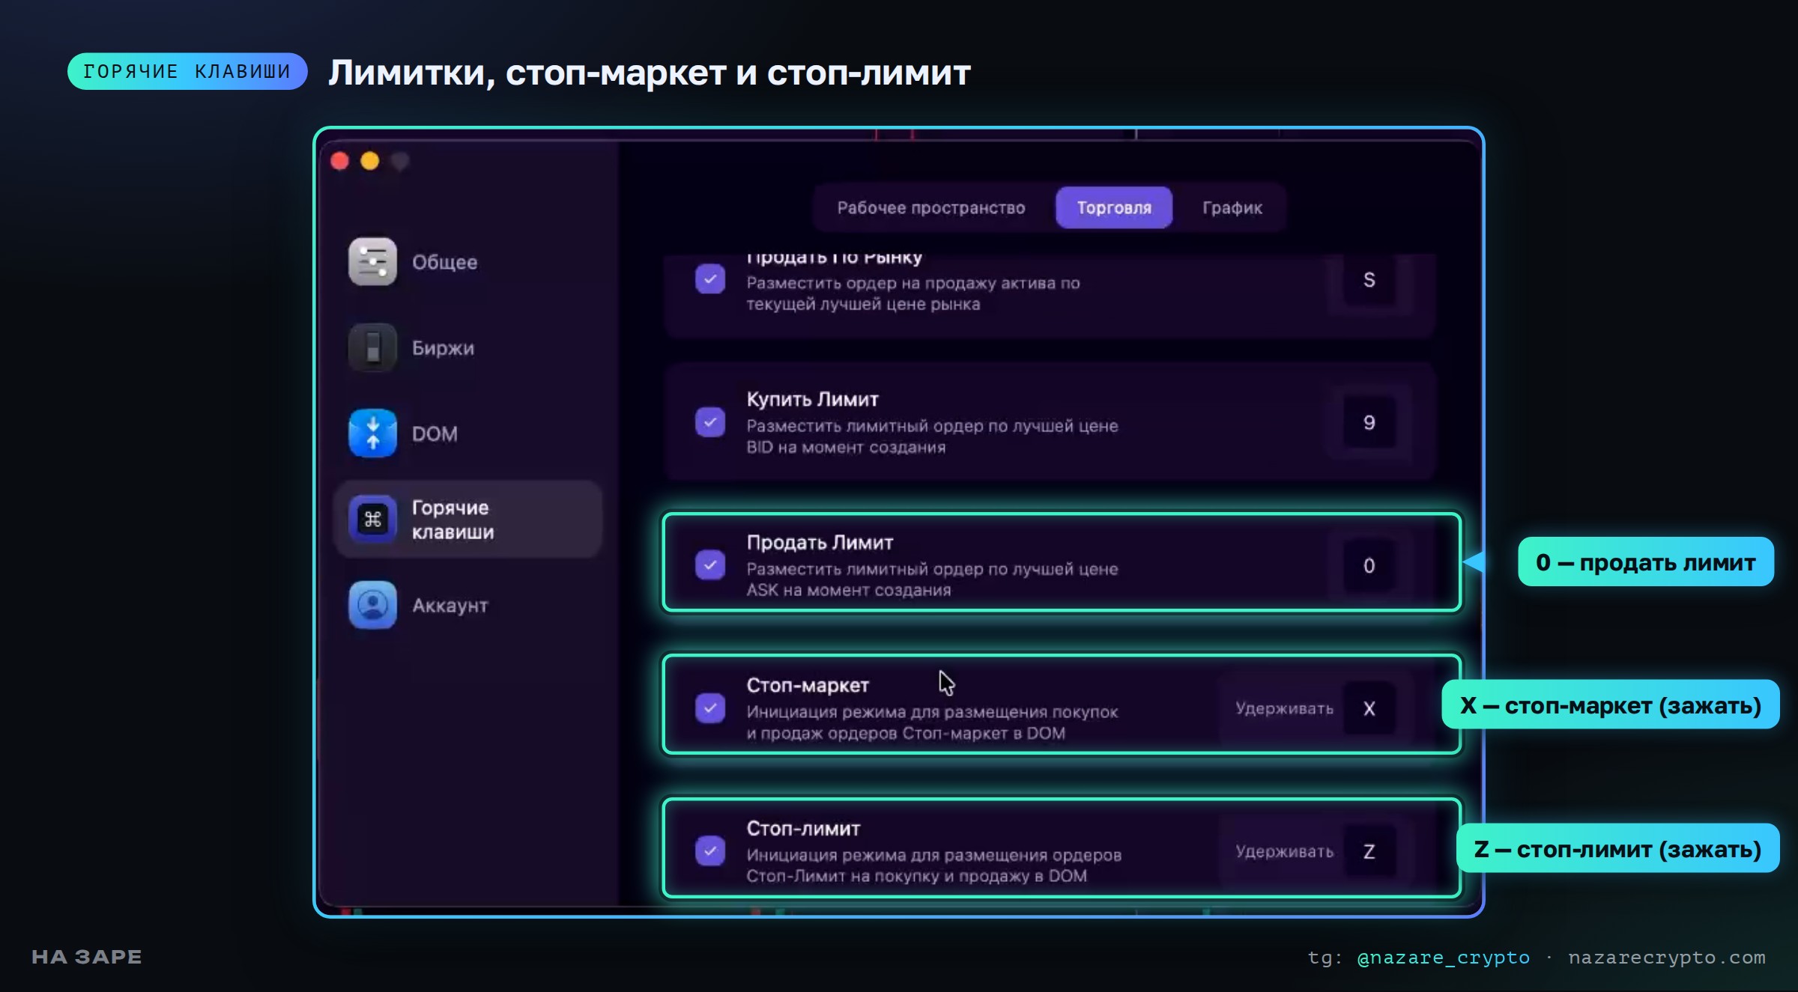This screenshot has height=992, width=1798.
Task: Click the yellow minimize window button
Action: point(370,161)
